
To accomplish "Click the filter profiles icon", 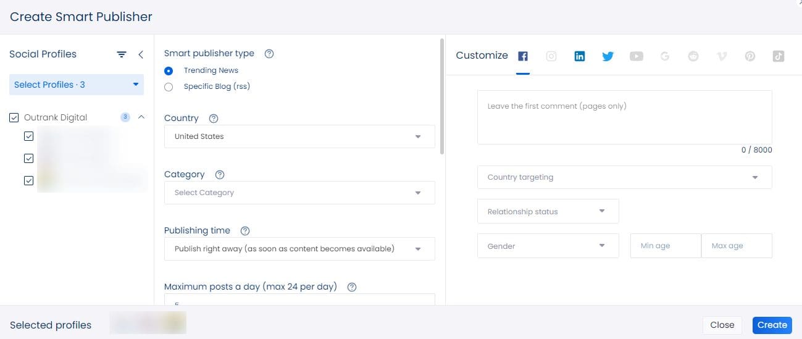I will pyautogui.click(x=122, y=54).
